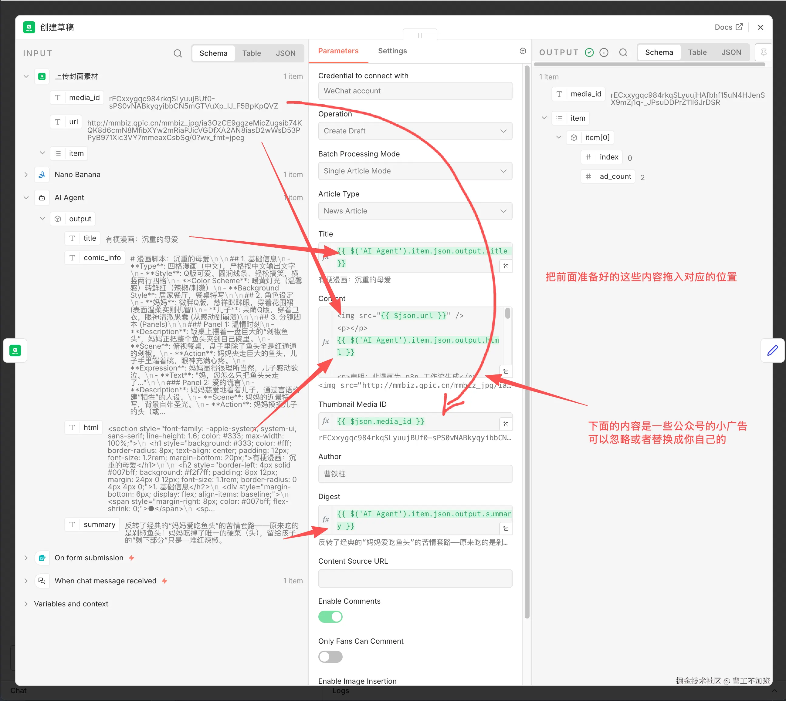Image resolution: width=786 pixels, height=701 pixels.
Task: Switch INPUT view to JSON tab
Action: 285,53
